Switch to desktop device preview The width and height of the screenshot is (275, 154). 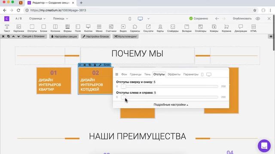click(x=140, y=19)
